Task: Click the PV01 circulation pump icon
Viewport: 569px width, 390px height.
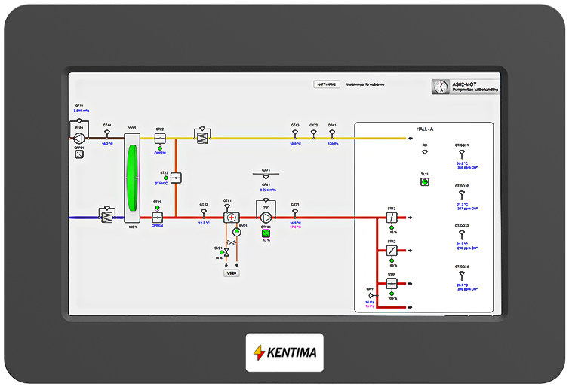Action: (238, 231)
